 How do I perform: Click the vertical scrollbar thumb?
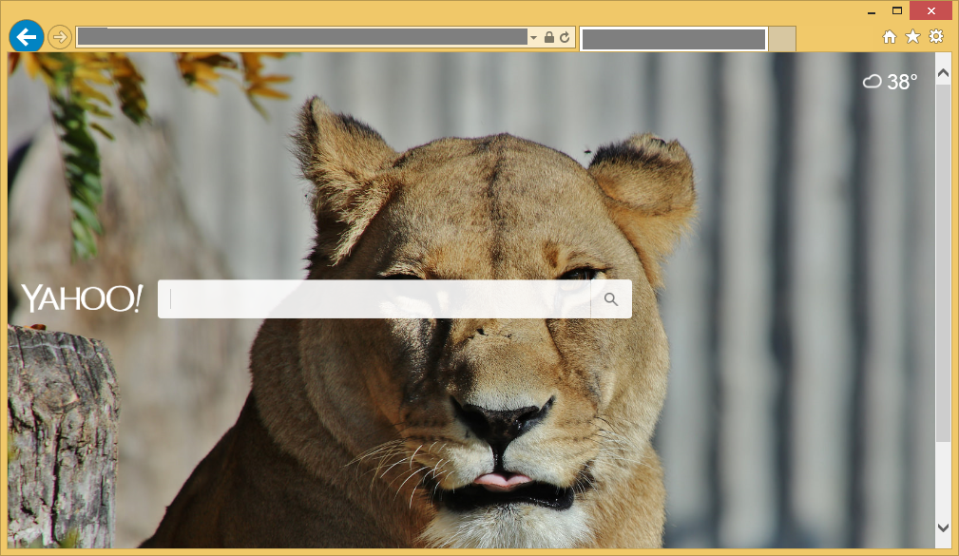click(x=943, y=263)
